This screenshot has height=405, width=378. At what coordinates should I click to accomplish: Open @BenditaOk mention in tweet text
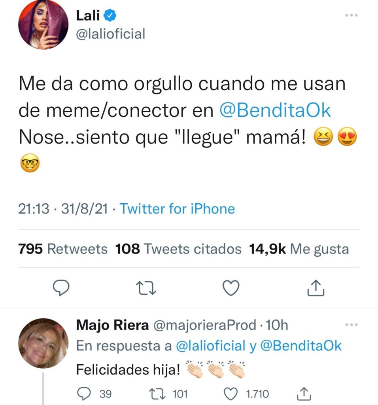click(x=275, y=111)
